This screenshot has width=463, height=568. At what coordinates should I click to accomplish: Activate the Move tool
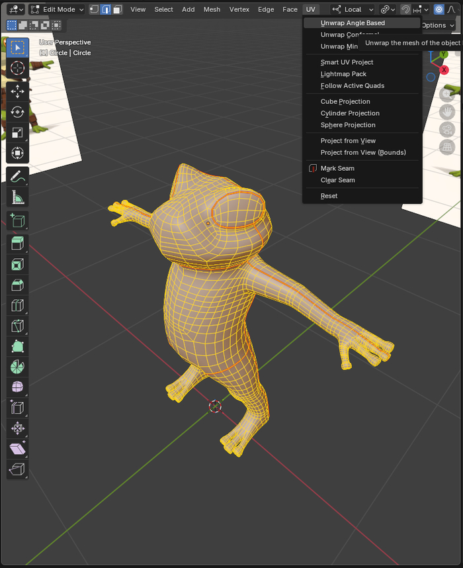point(18,91)
